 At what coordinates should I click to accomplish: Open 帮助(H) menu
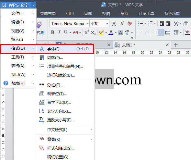18,83
